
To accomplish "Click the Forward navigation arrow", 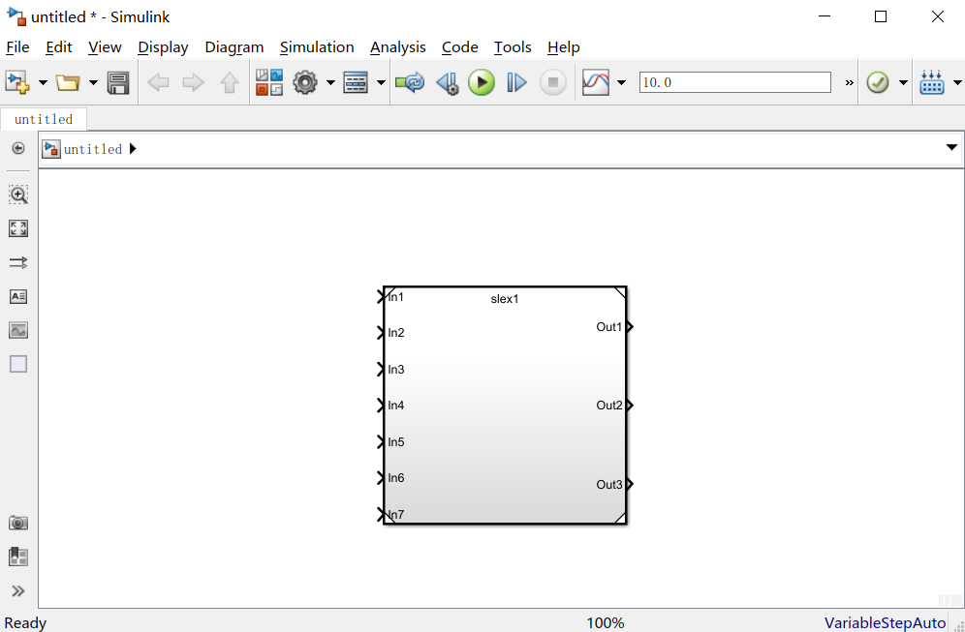I will tap(193, 82).
